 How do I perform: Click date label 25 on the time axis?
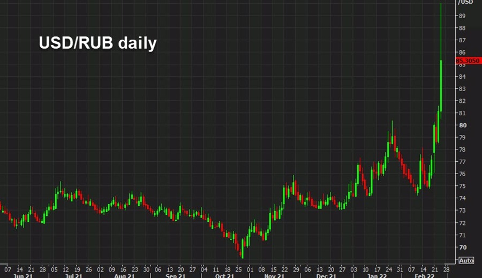coord(238,269)
